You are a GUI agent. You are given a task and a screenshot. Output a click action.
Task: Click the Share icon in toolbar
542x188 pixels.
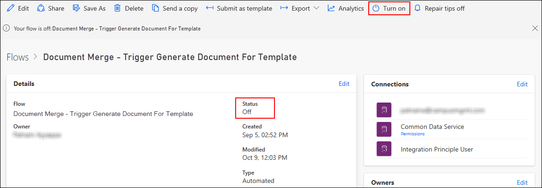(x=41, y=8)
